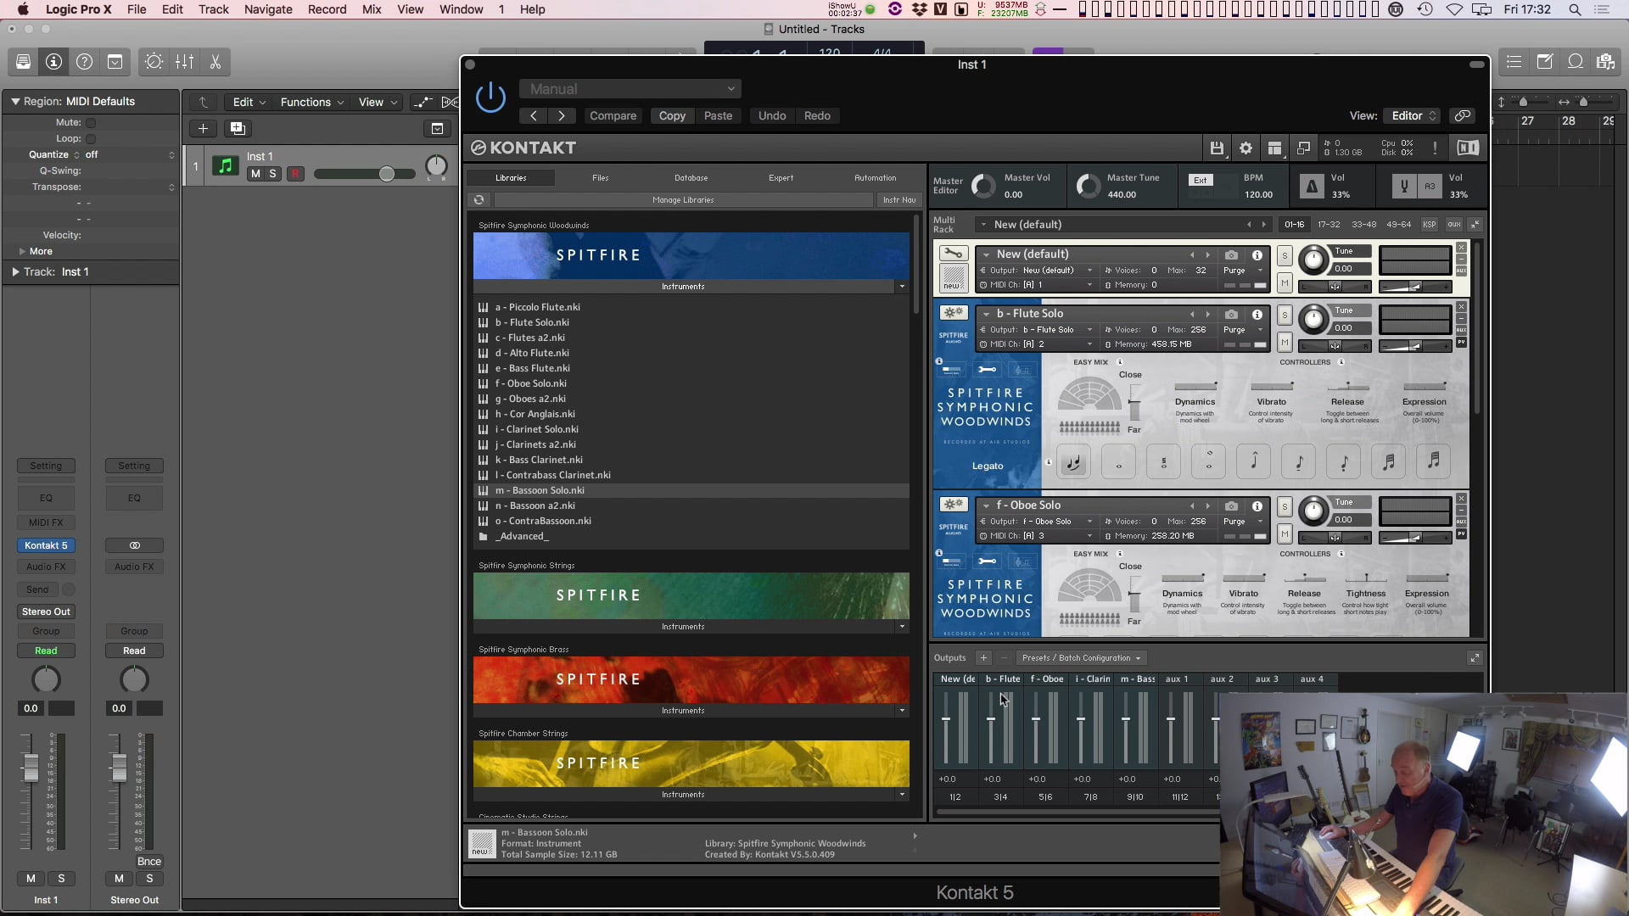Viewport: 1629px width, 916px height.
Task: Select the Legato articulation icon for Flute Solo
Action: (1073, 462)
